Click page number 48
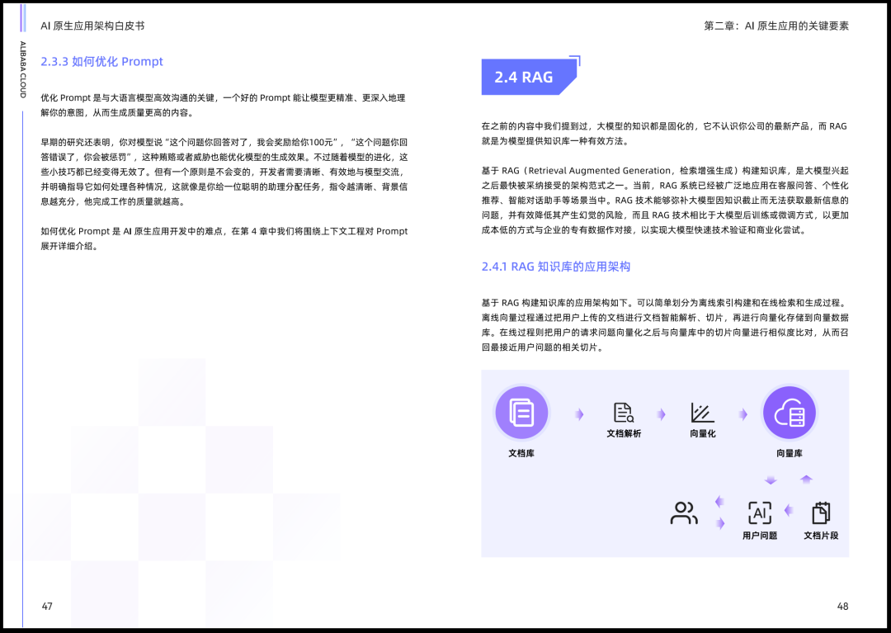 tap(842, 607)
